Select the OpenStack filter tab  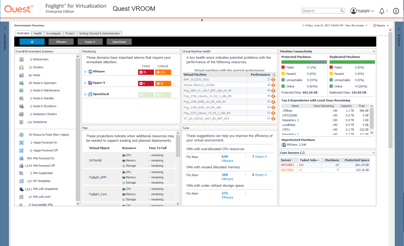point(119,42)
